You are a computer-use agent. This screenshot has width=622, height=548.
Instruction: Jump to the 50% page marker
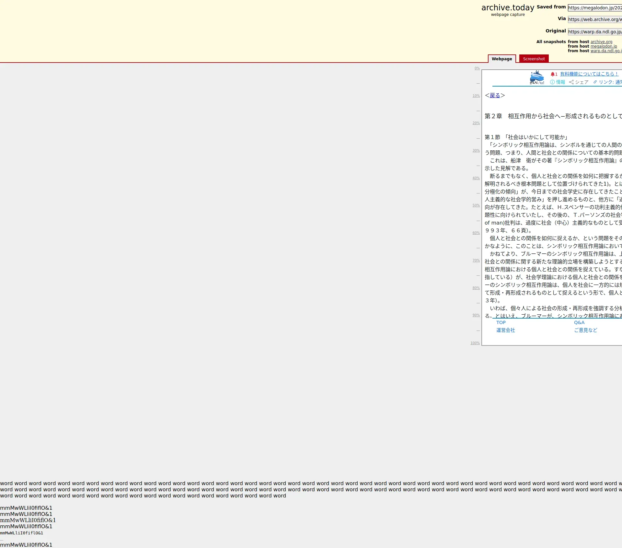476,205
